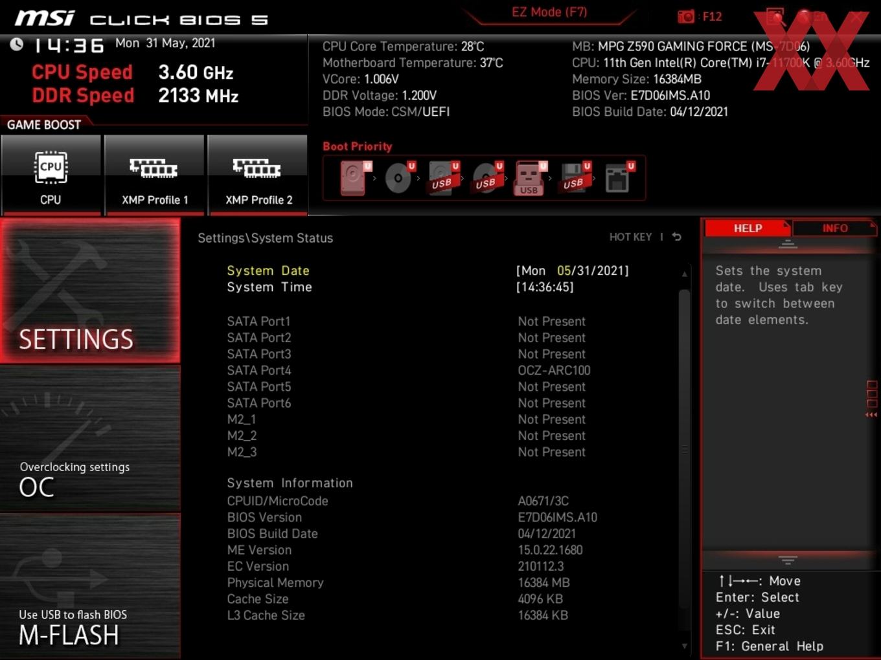Screen dimensions: 881x660
Task: Select the SATA Port5 row
Action: pos(406,386)
